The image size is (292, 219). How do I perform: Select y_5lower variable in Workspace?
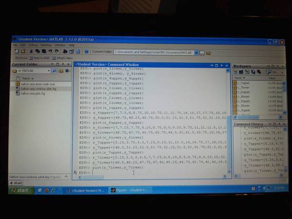tap(243, 106)
